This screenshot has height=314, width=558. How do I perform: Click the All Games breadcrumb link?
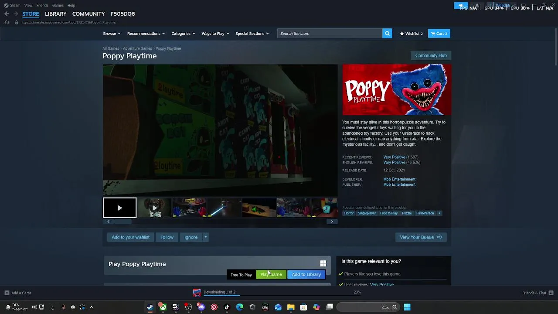tap(111, 48)
